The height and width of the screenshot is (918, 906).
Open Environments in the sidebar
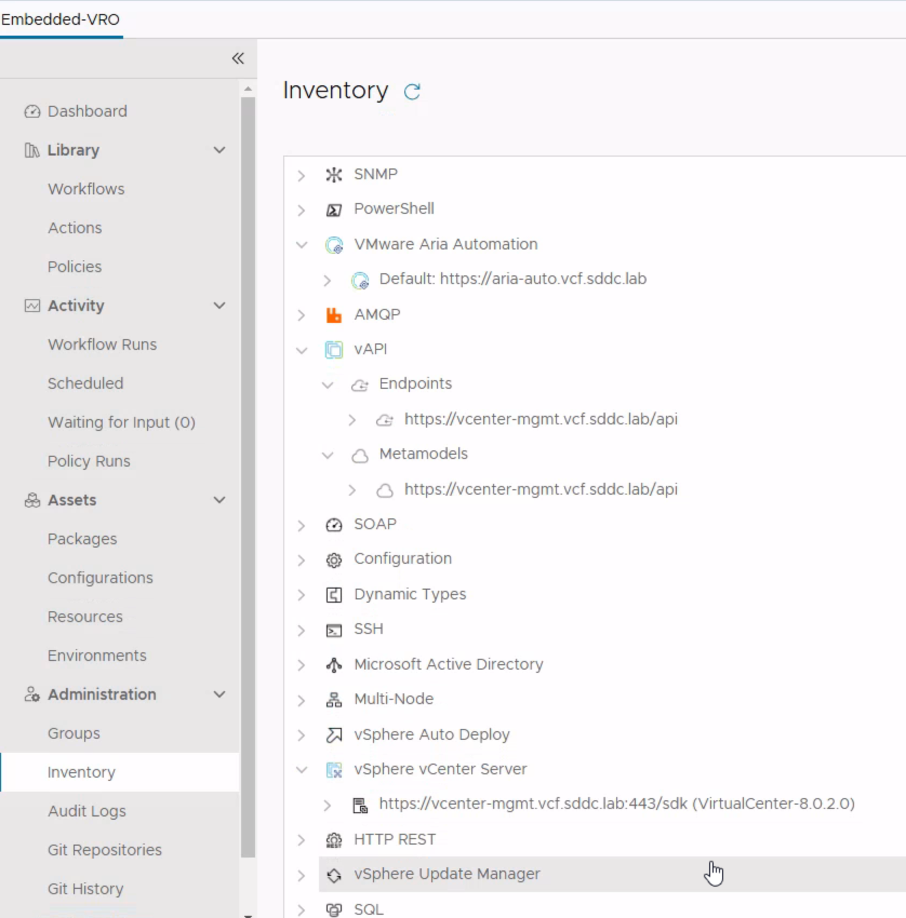97,656
